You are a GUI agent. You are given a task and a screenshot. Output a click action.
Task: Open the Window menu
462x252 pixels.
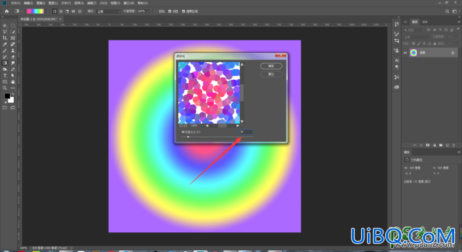[x=128, y=3]
